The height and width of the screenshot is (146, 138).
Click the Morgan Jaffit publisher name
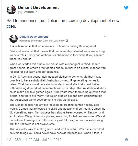click(41, 41)
